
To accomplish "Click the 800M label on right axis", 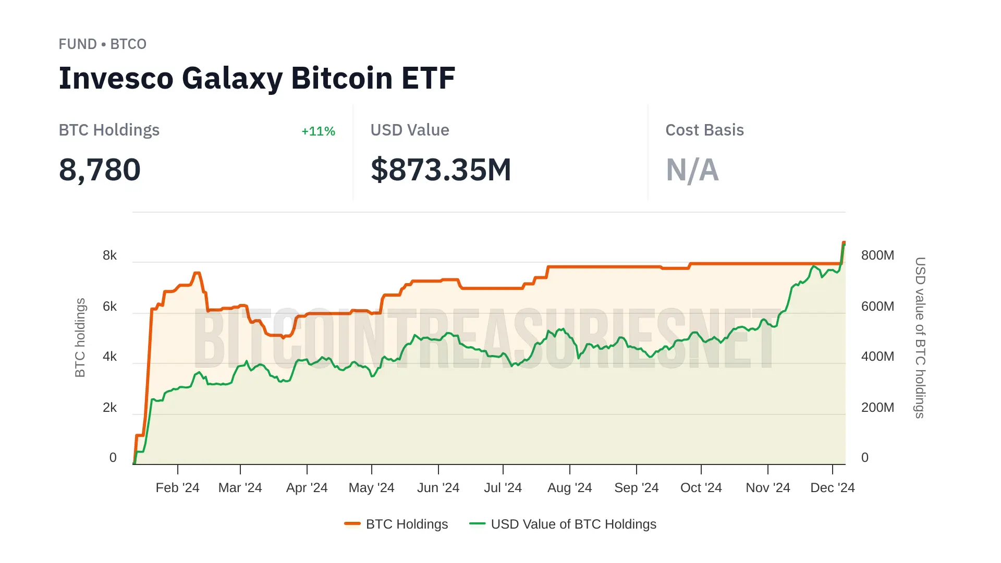I will (x=877, y=255).
